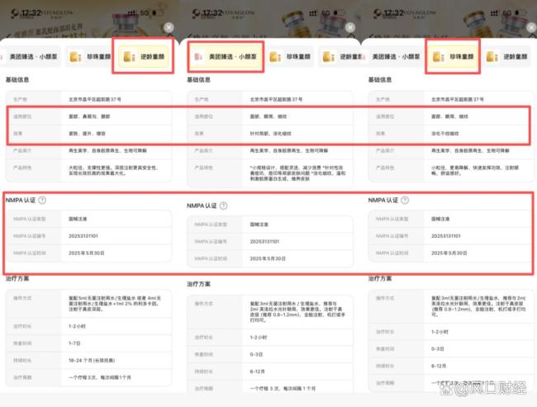
Task: Click treatment time 1-2小时 in left panel
Action: click(x=77, y=326)
